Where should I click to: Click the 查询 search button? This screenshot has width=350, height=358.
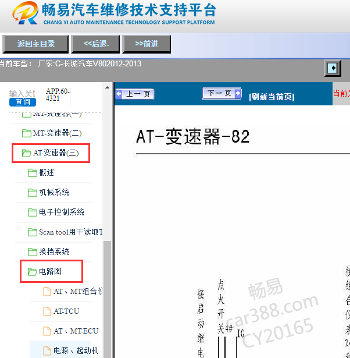point(23,102)
